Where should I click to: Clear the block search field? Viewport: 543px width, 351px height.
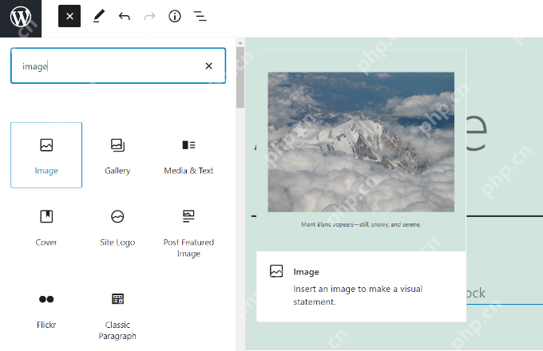point(208,66)
